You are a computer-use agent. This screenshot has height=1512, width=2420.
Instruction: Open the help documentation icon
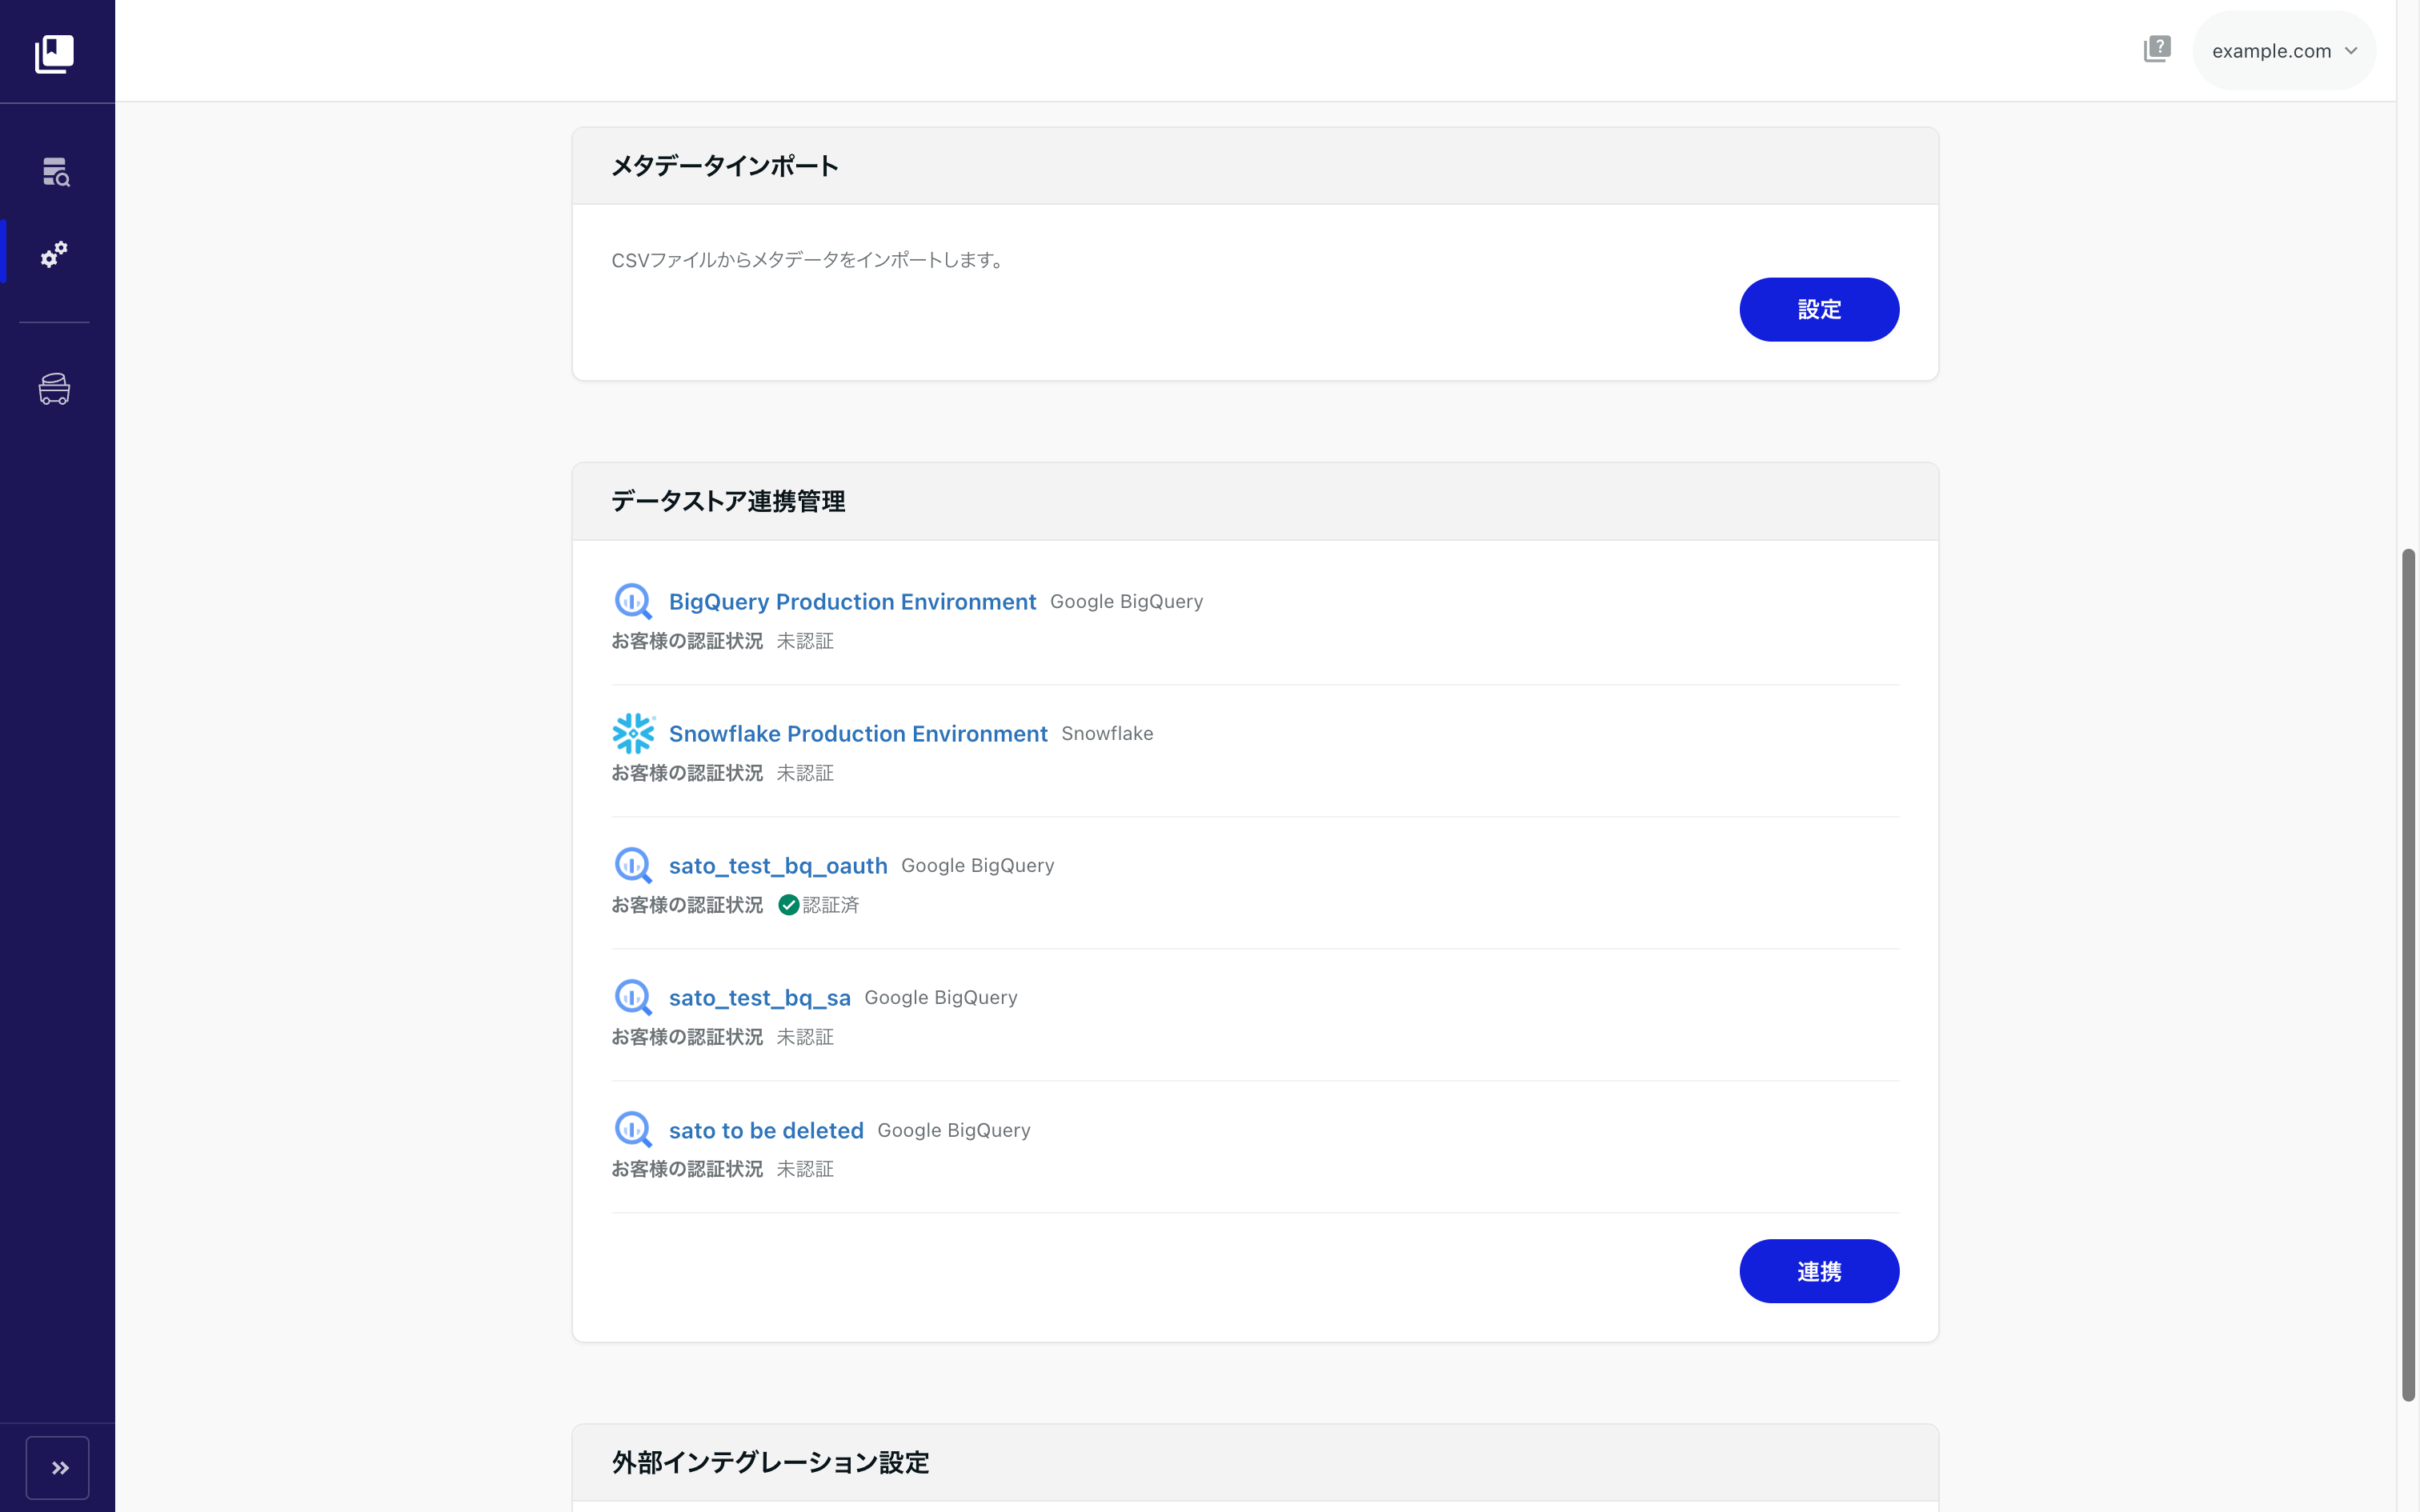2156,49
